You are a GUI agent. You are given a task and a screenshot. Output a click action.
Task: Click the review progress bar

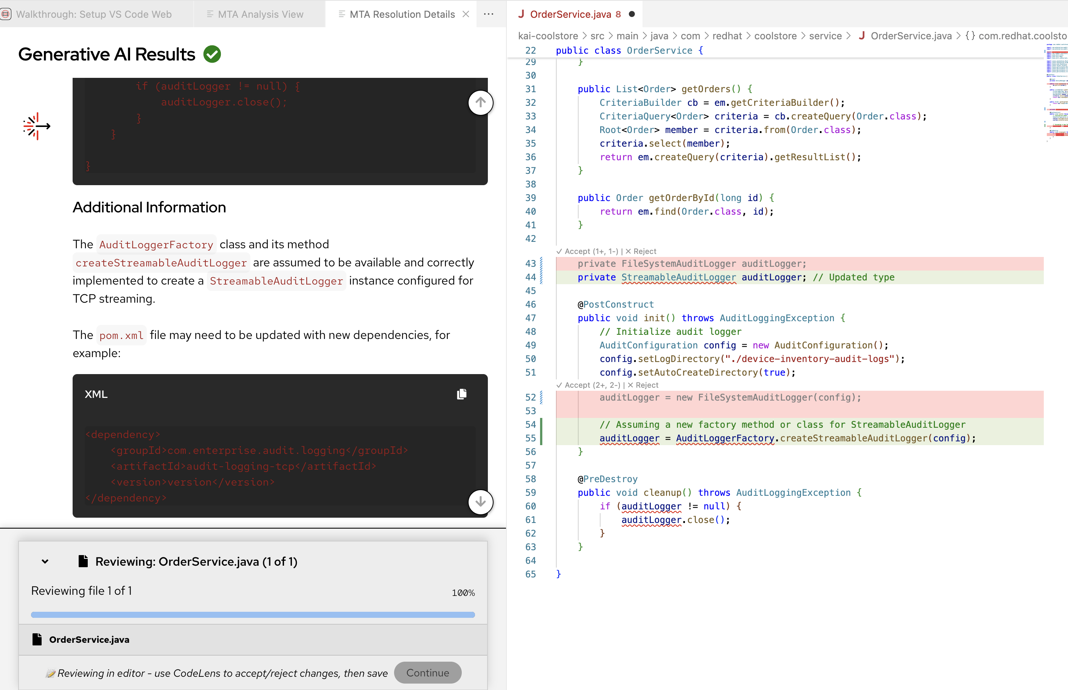[x=252, y=615]
